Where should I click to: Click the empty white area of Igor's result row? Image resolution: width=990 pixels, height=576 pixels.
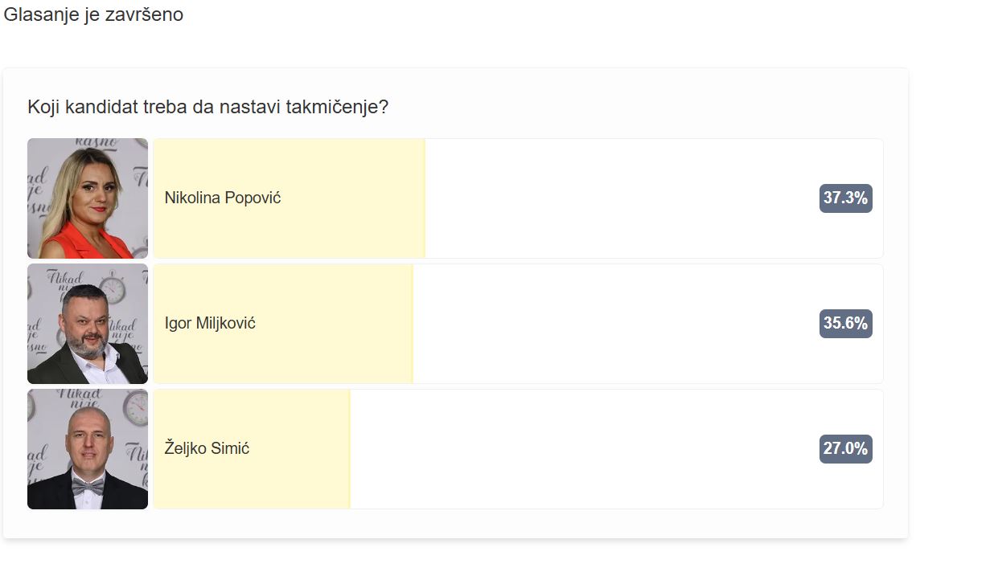pyautogui.click(x=615, y=324)
